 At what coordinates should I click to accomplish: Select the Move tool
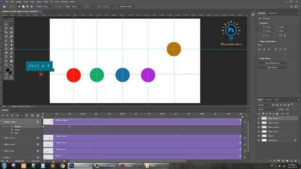point(6,24)
